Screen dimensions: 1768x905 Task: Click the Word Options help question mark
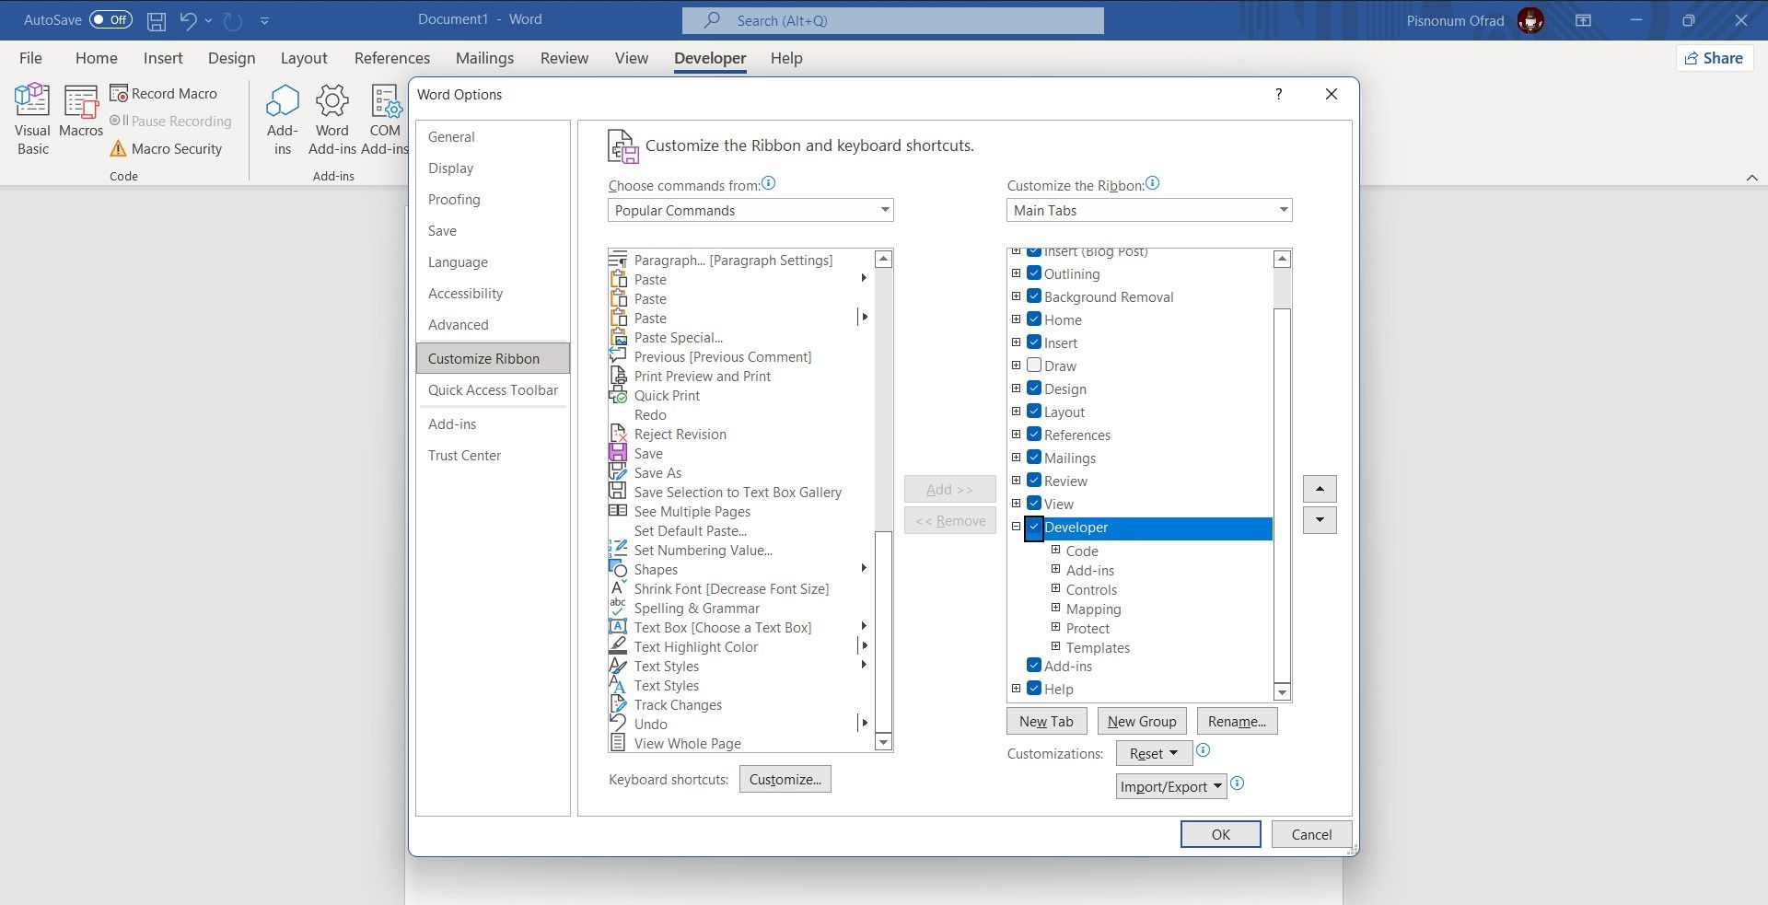[x=1278, y=94]
